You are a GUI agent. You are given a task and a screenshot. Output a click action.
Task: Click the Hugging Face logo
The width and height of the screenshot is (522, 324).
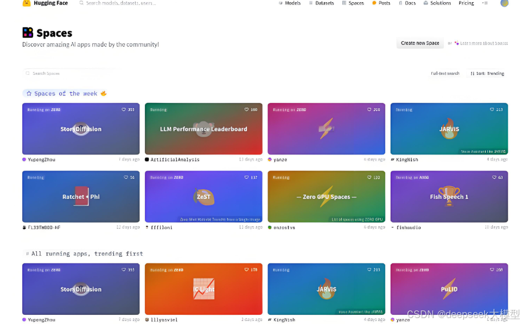pyautogui.click(x=45, y=3)
